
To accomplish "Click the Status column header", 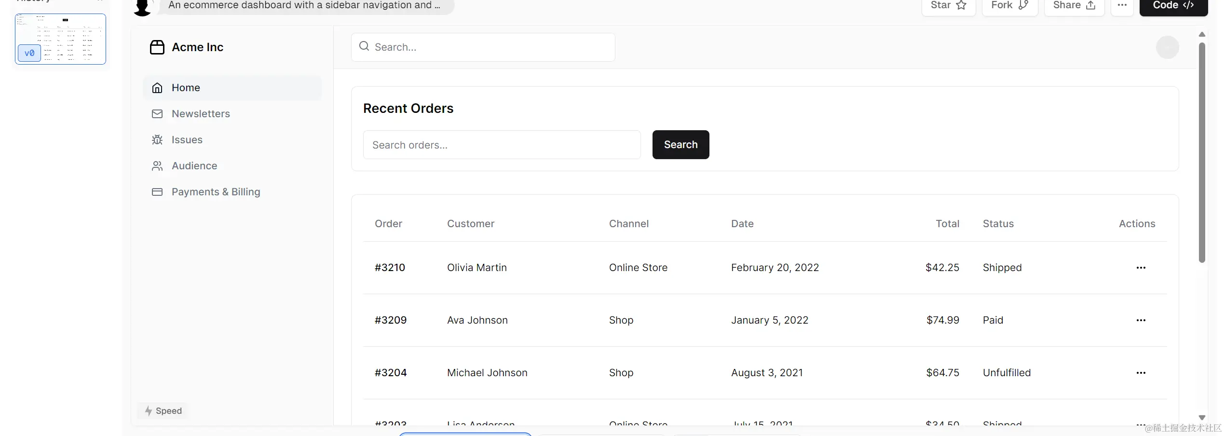I will [998, 224].
